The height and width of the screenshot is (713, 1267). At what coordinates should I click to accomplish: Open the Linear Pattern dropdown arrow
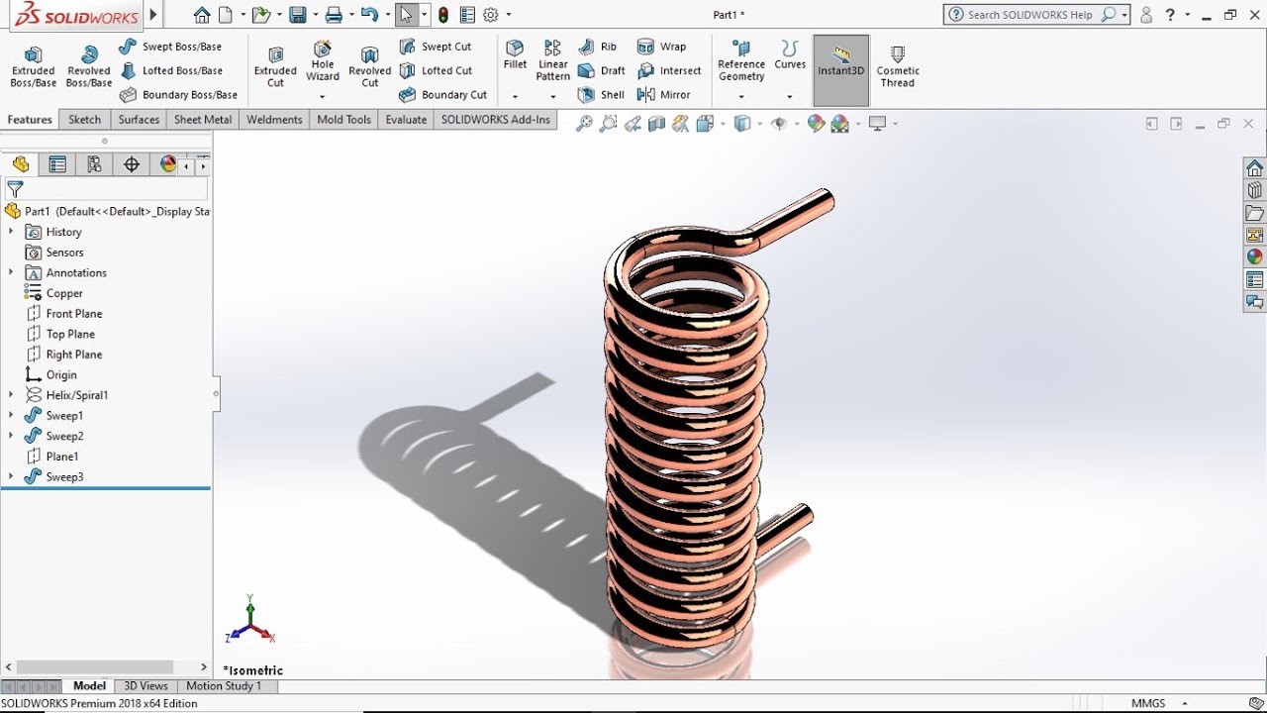pos(552,97)
